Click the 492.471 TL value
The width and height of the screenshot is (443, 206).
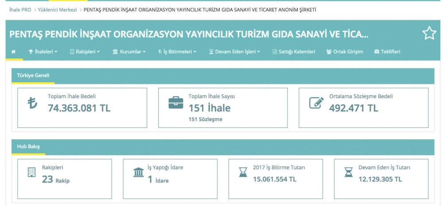(354, 108)
